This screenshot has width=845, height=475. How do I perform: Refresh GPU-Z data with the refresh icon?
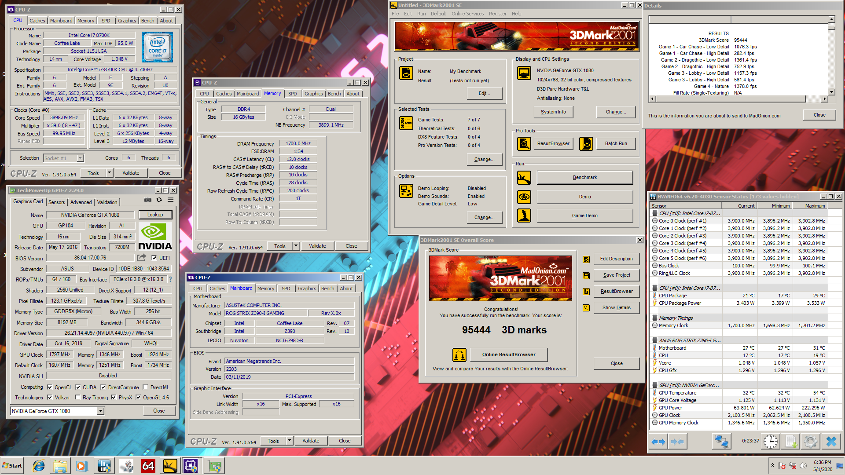coord(159,200)
